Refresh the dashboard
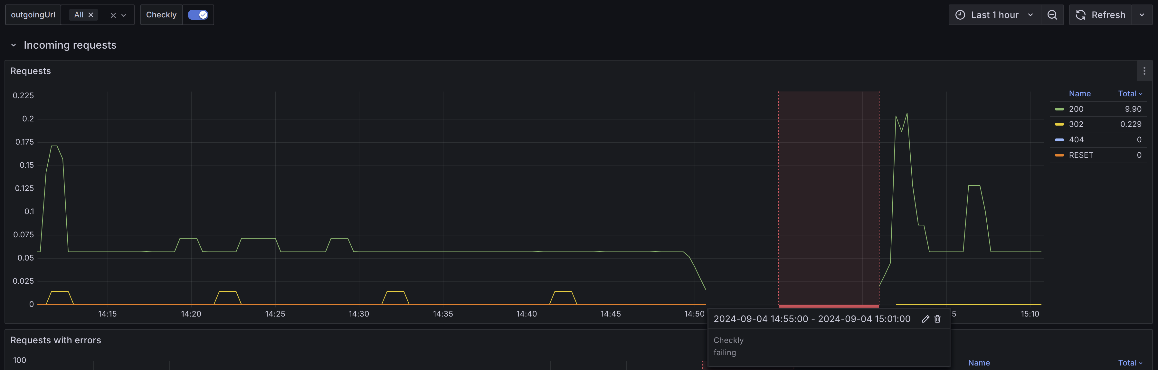The width and height of the screenshot is (1158, 370). 1100,15
